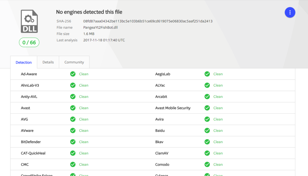Click the green check icon for Avira

point(207,119)
